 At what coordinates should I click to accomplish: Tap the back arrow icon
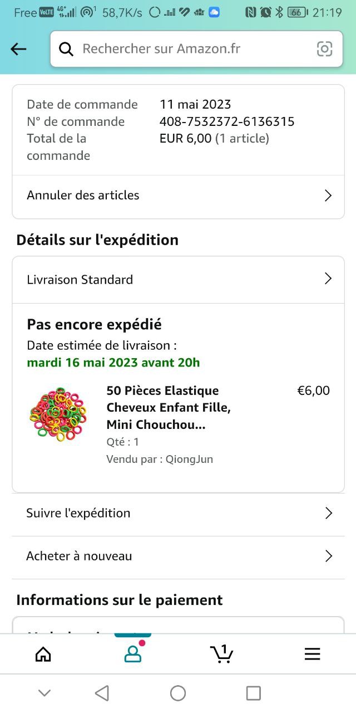[x=18, y=49]
